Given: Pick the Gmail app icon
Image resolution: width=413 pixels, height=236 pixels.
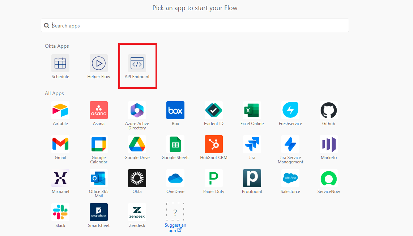Looking at the screenshot, I should pyautogui.click(x=60, y=144).
